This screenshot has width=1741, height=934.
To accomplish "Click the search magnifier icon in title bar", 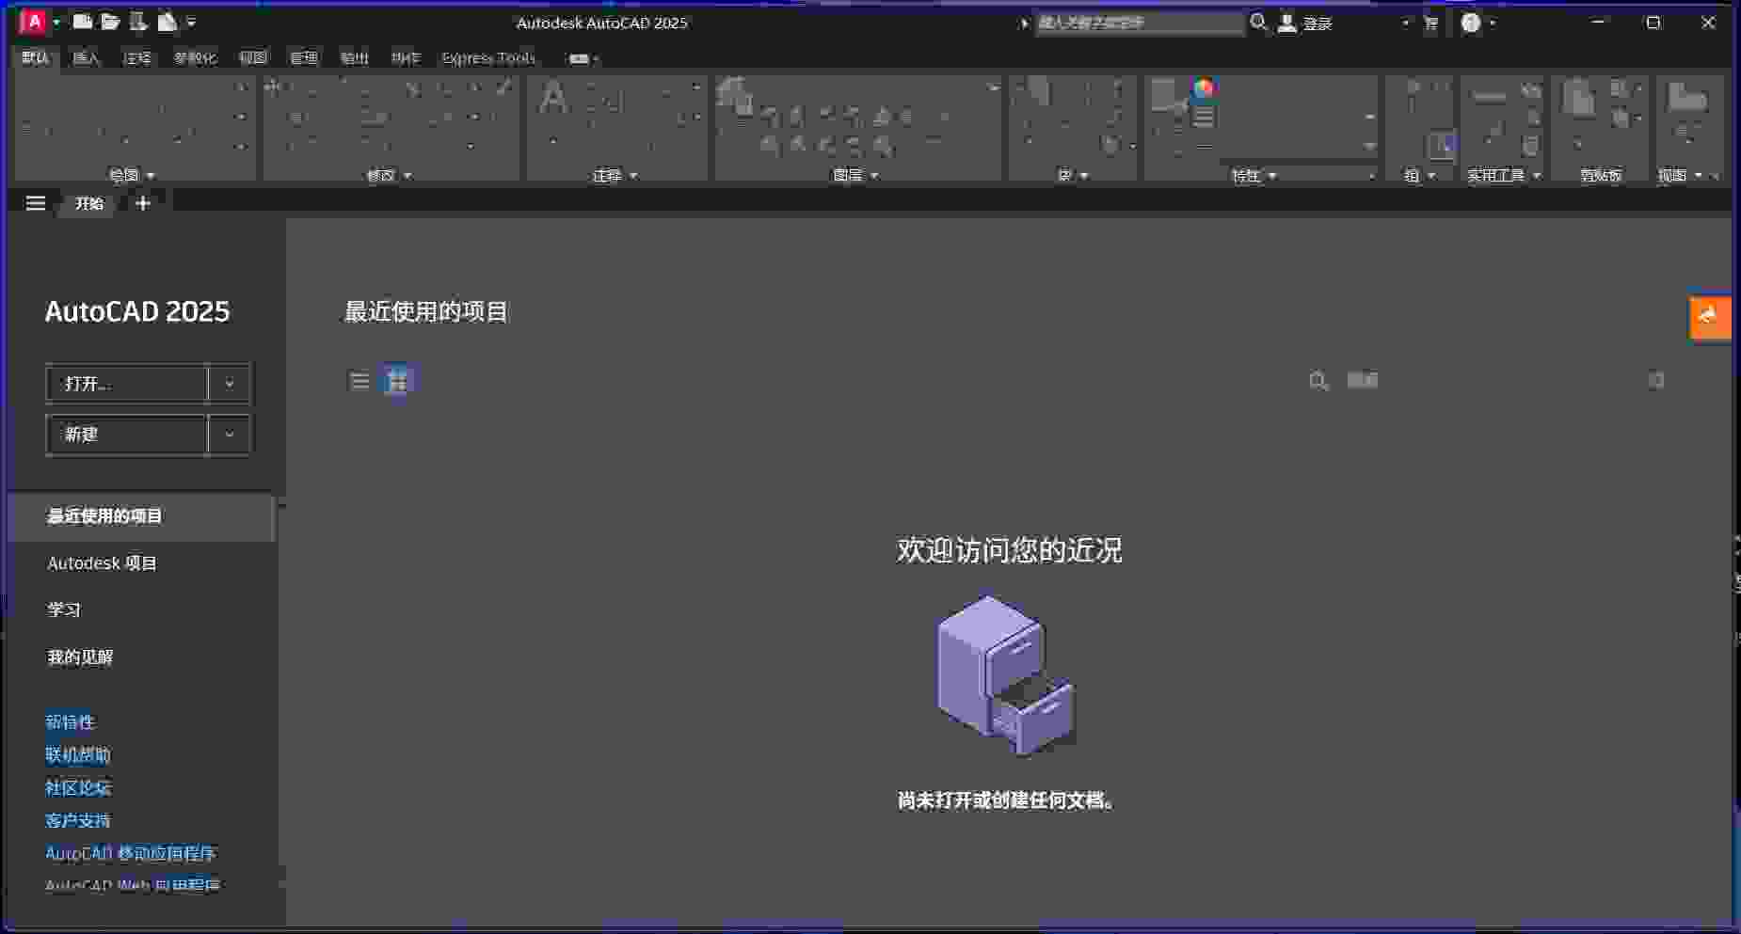I will [x=1258, y=23].
